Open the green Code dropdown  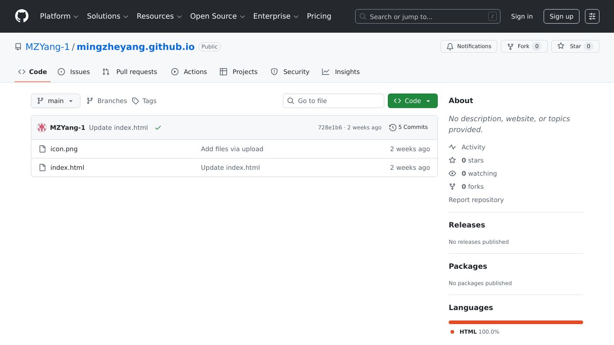(x=412, y=101)
